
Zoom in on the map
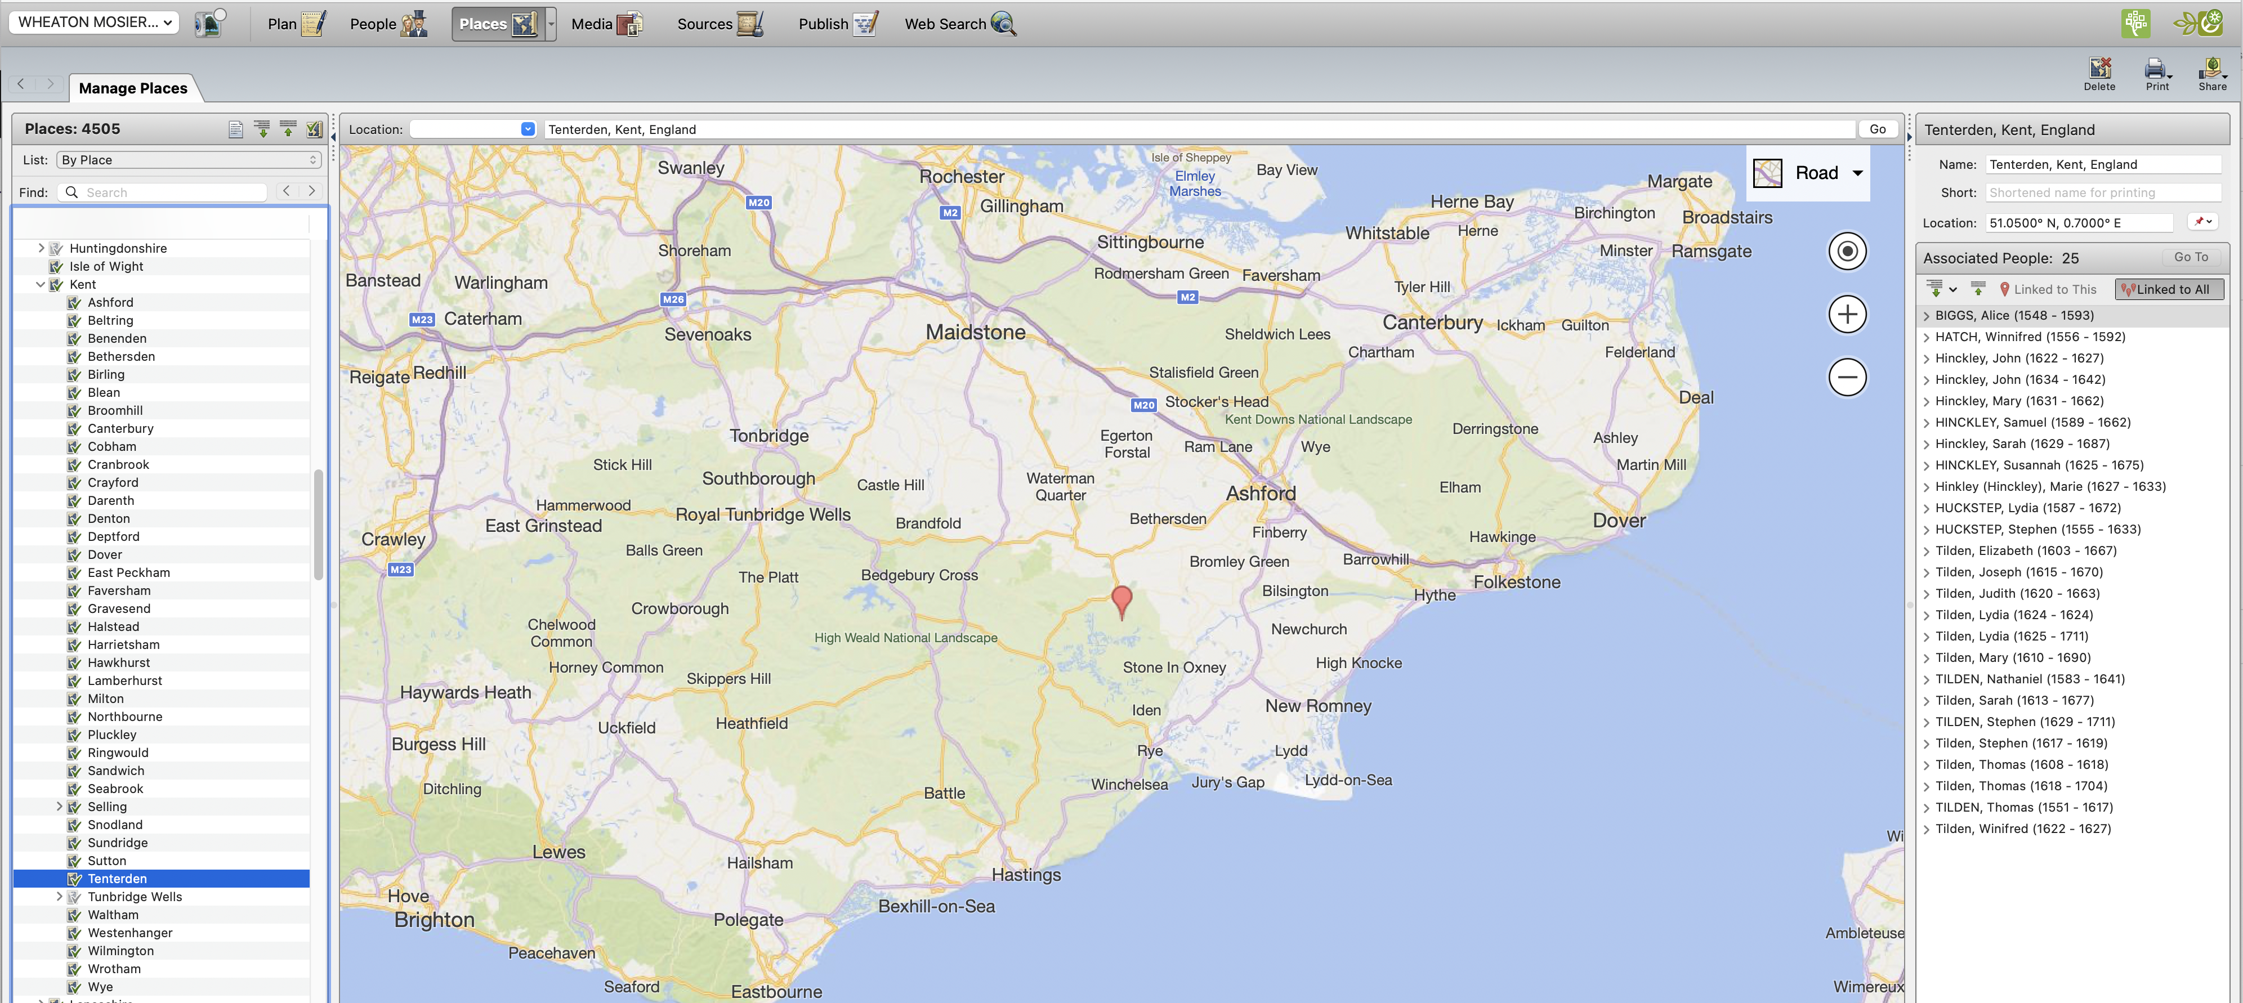1847,314
